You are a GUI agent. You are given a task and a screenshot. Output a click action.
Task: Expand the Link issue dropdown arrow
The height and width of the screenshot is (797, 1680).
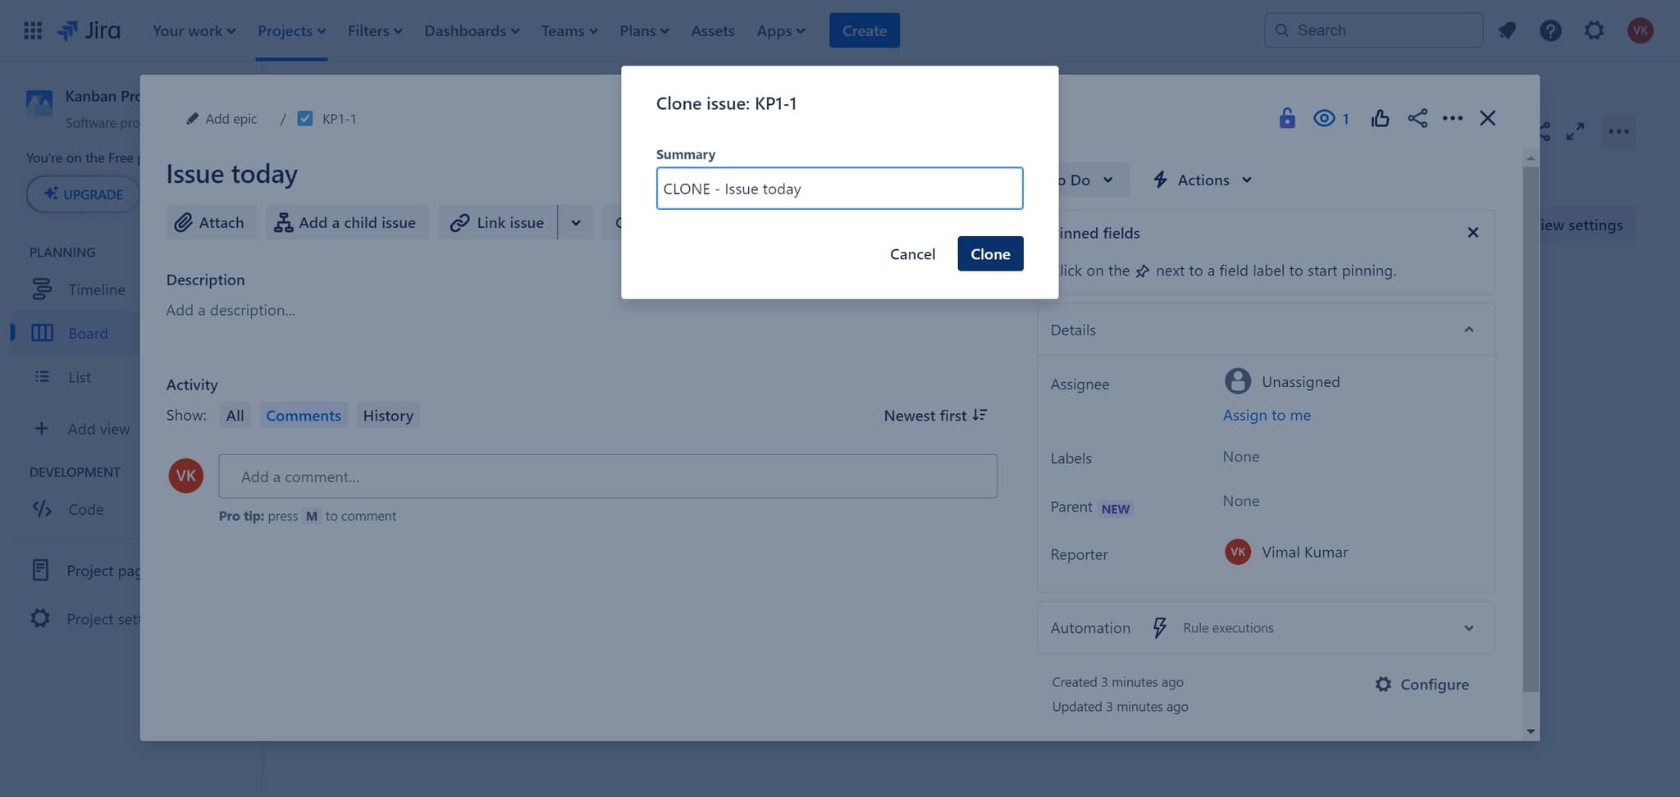(x=576, y=223)
